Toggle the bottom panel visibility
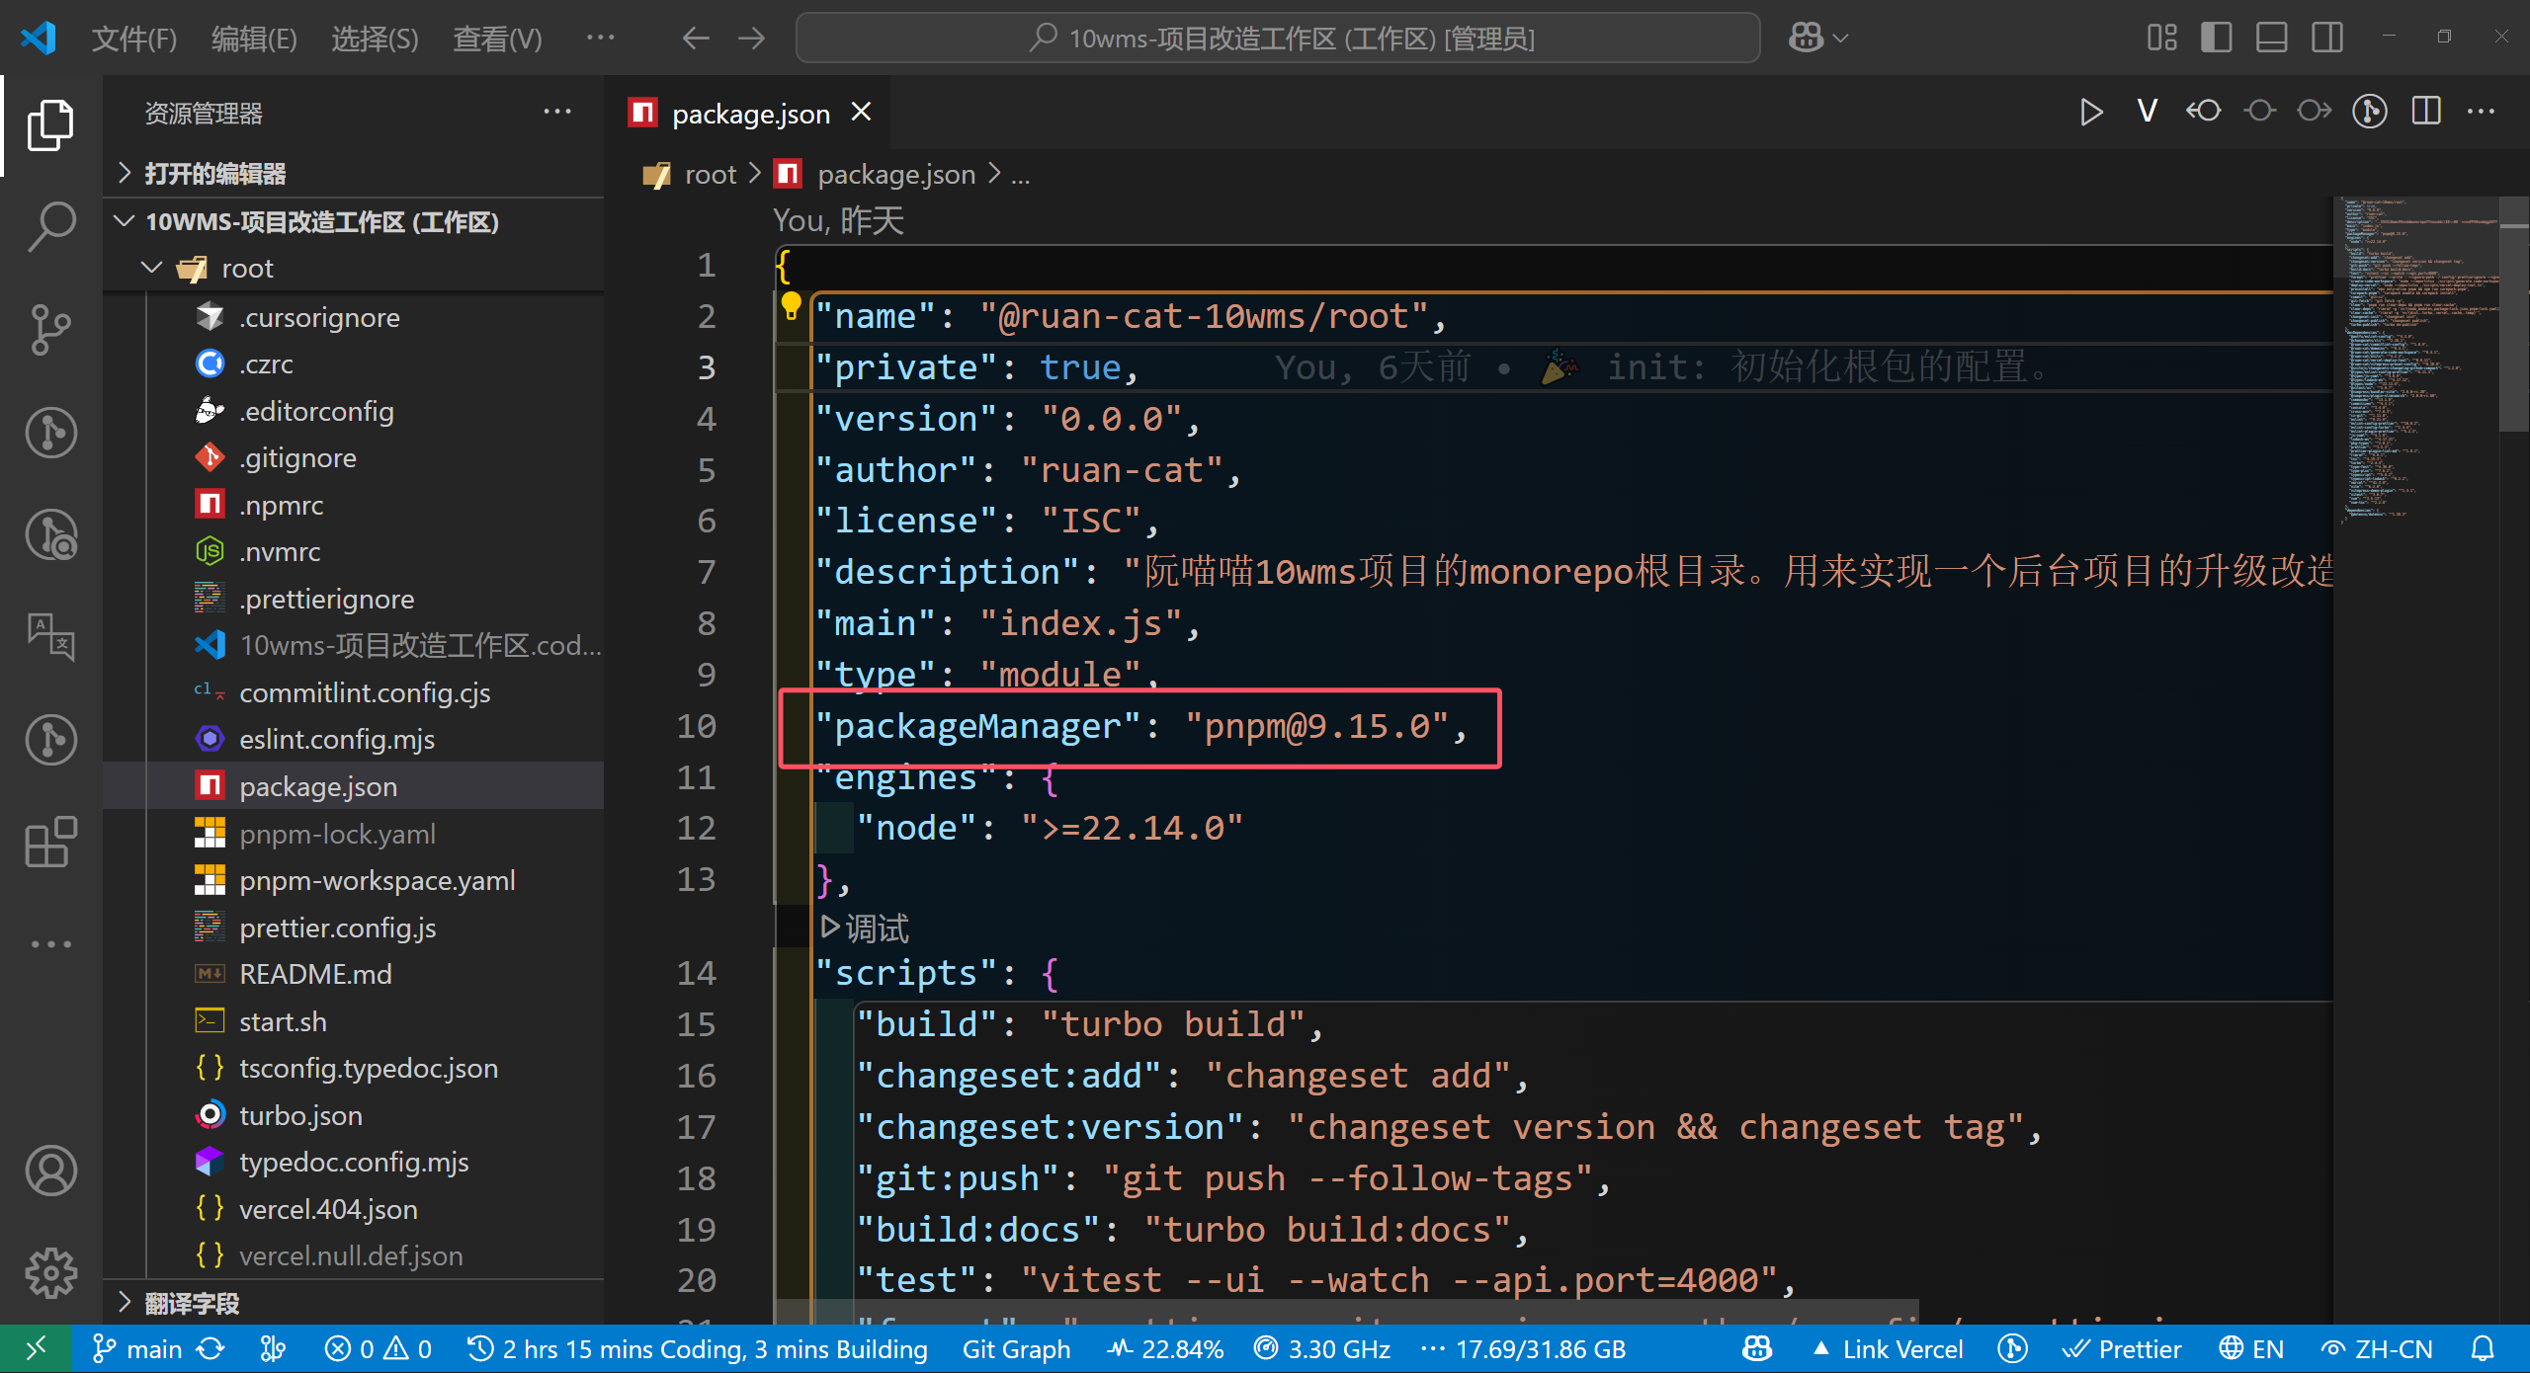Screen dimensions: 2530x1373 (2272, 38)
